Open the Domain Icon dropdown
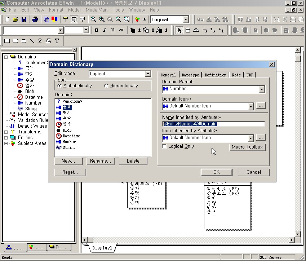Image resolution: width=306 pixels, height=261 pixels. (x=250, y=106)
